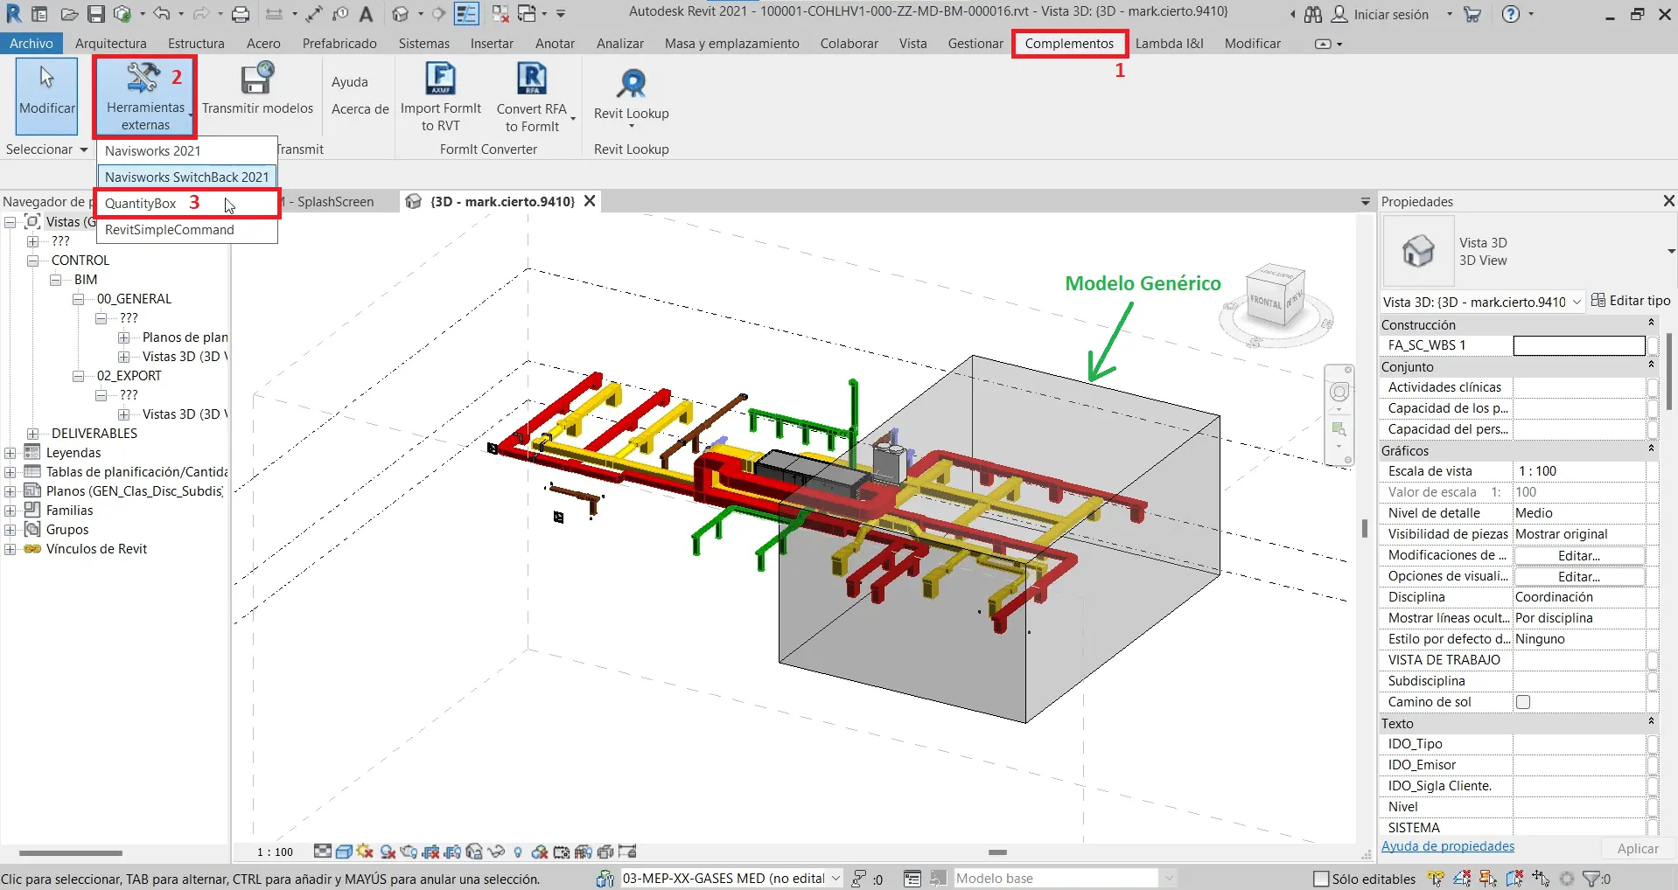
Task: Expand Vínculos de Revit node
Action: click(10, 549)
